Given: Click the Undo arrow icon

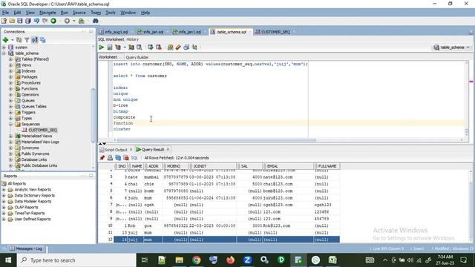Looking at the screenshot, I should click(36, 21).
